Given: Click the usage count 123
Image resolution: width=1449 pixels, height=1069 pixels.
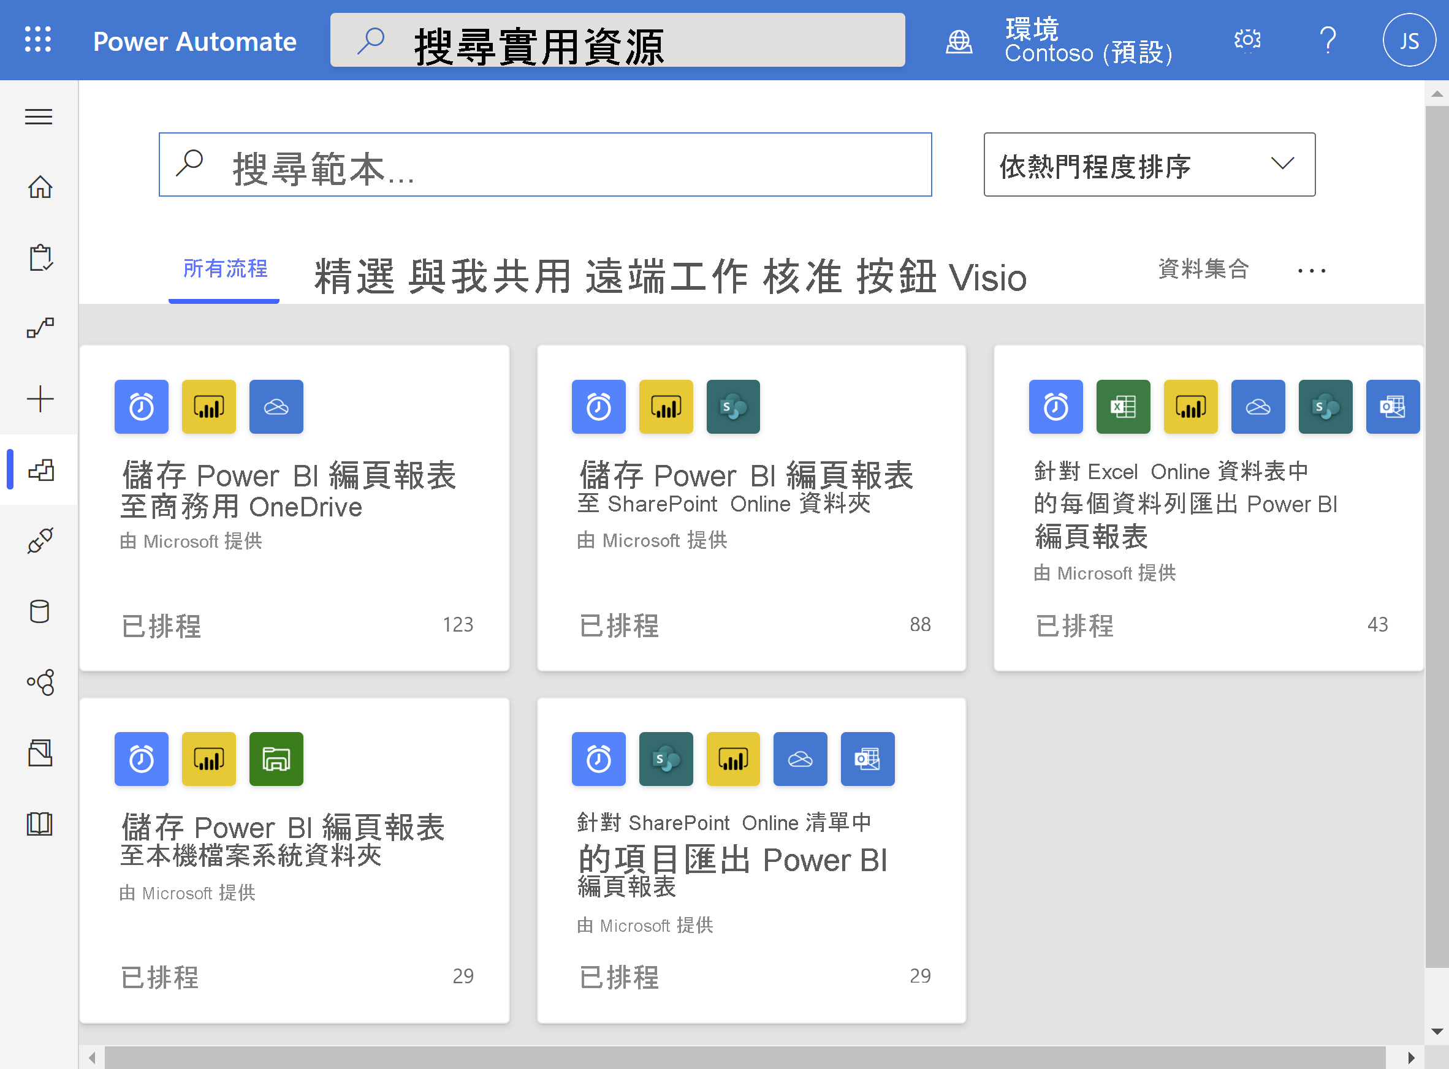Looking at the screenshot, I should pos(458,624).
